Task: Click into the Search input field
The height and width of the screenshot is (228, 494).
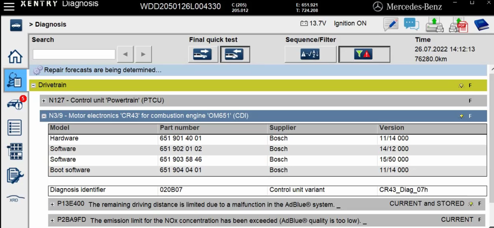Action: (x=74, y=54)
